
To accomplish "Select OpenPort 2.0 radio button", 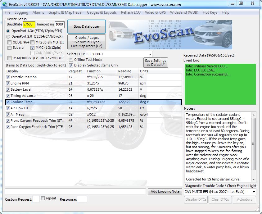I will pyautogui.click(x=8, y=36).
